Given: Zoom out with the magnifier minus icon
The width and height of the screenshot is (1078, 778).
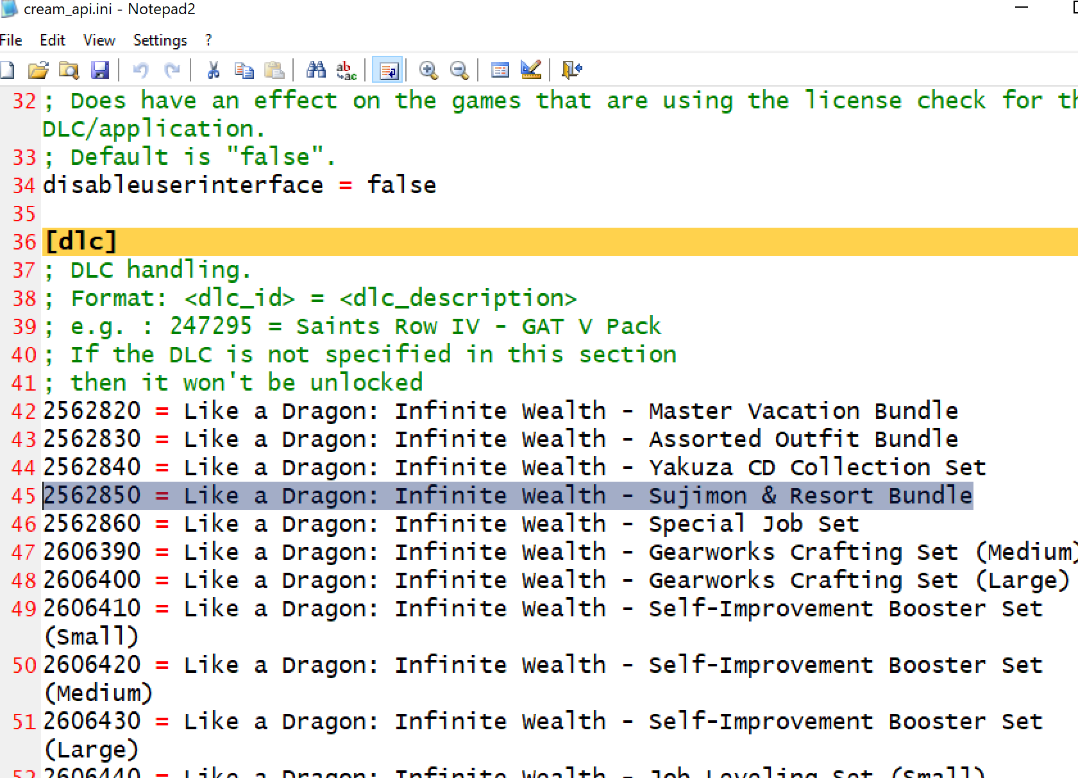Looking at the screenshot, I should pos(459,70).
